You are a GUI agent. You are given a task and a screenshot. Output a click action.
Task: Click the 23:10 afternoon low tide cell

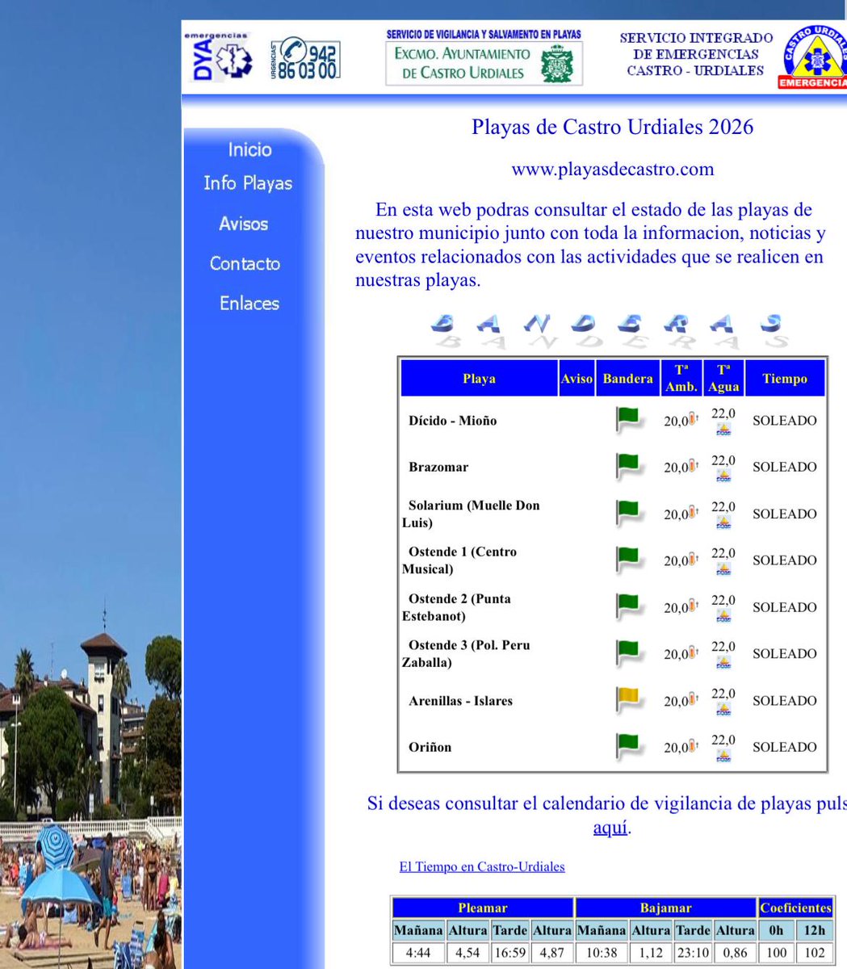[x=693, y=953]
